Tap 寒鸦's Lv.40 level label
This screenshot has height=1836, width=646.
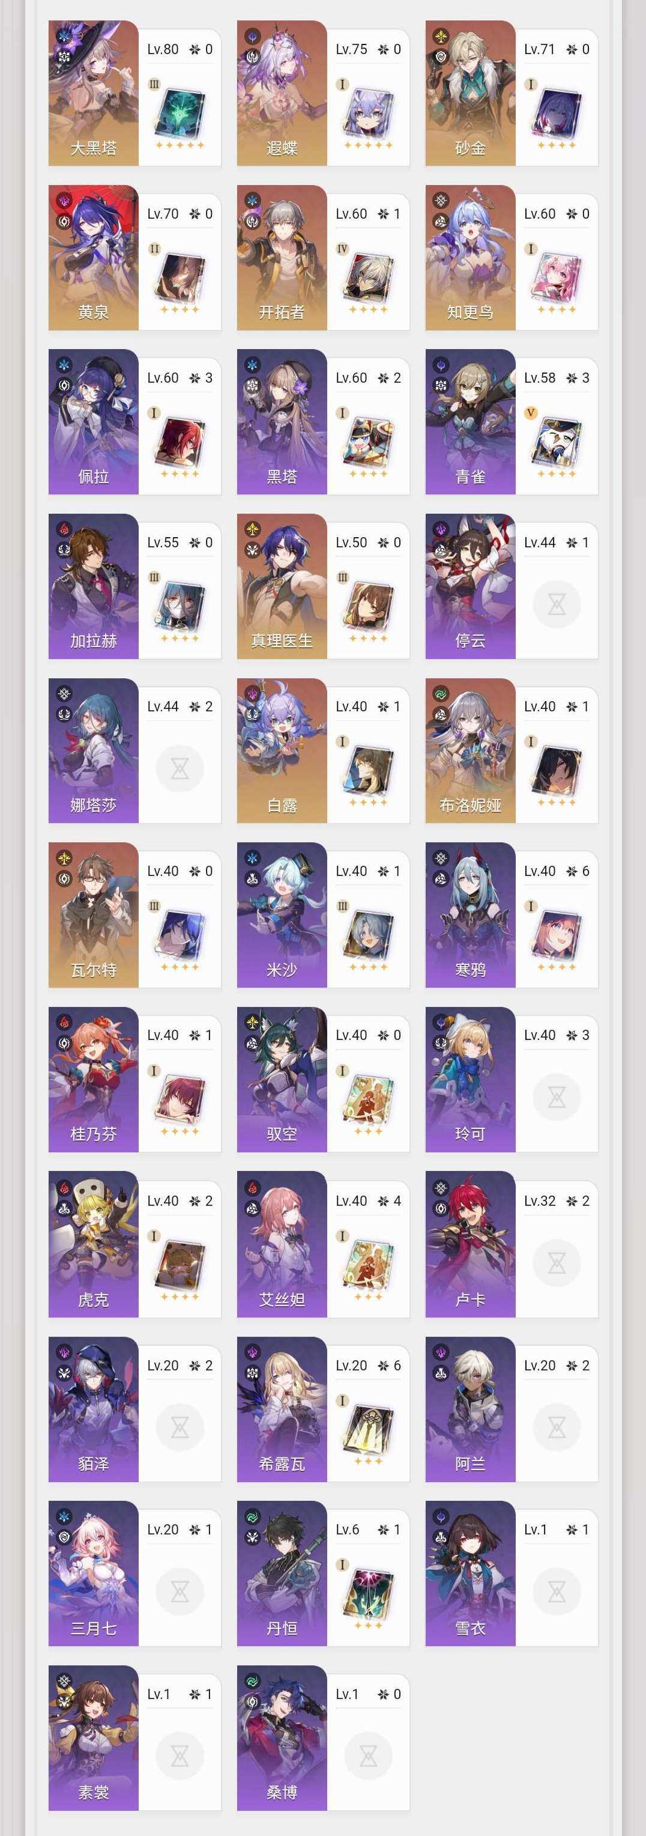point(540,871)
